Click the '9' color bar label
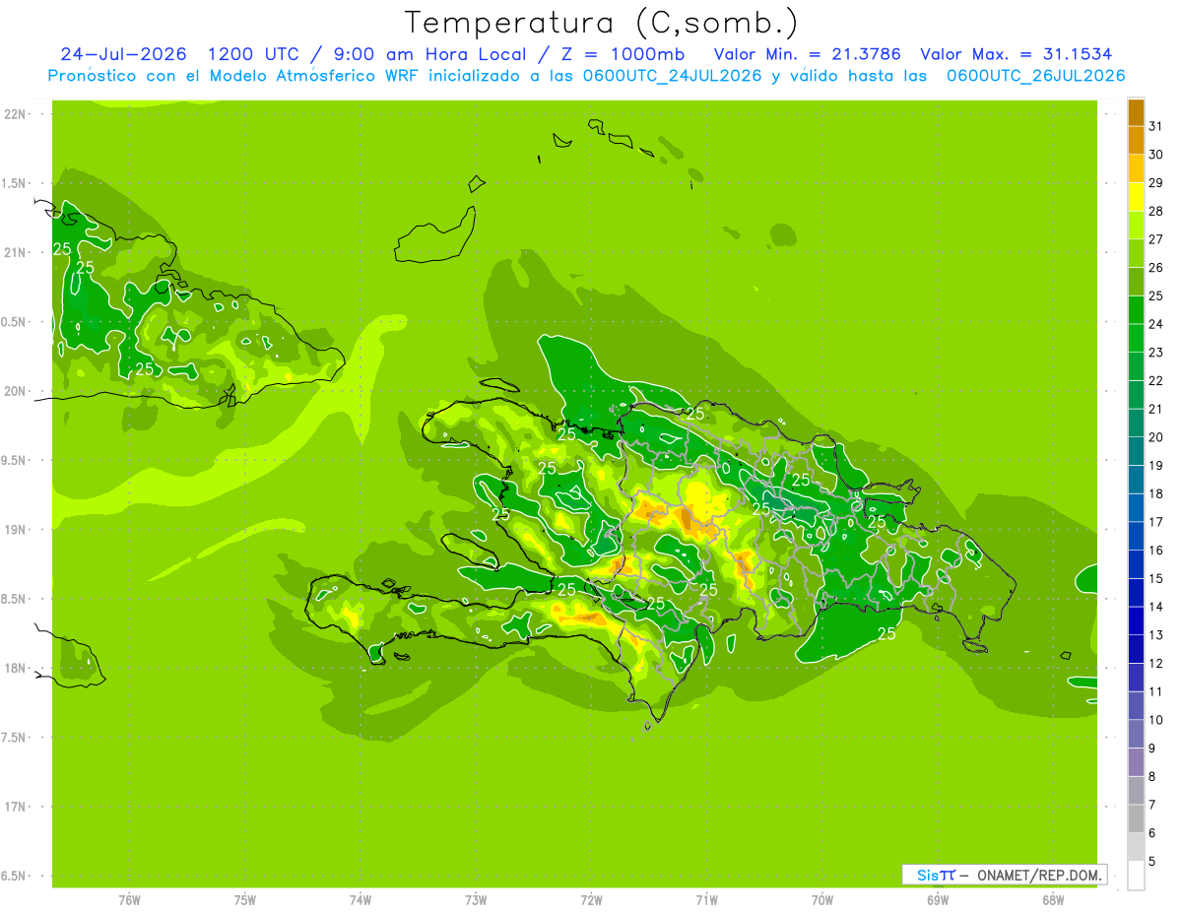The image size is (1182, 913). 1152,749
